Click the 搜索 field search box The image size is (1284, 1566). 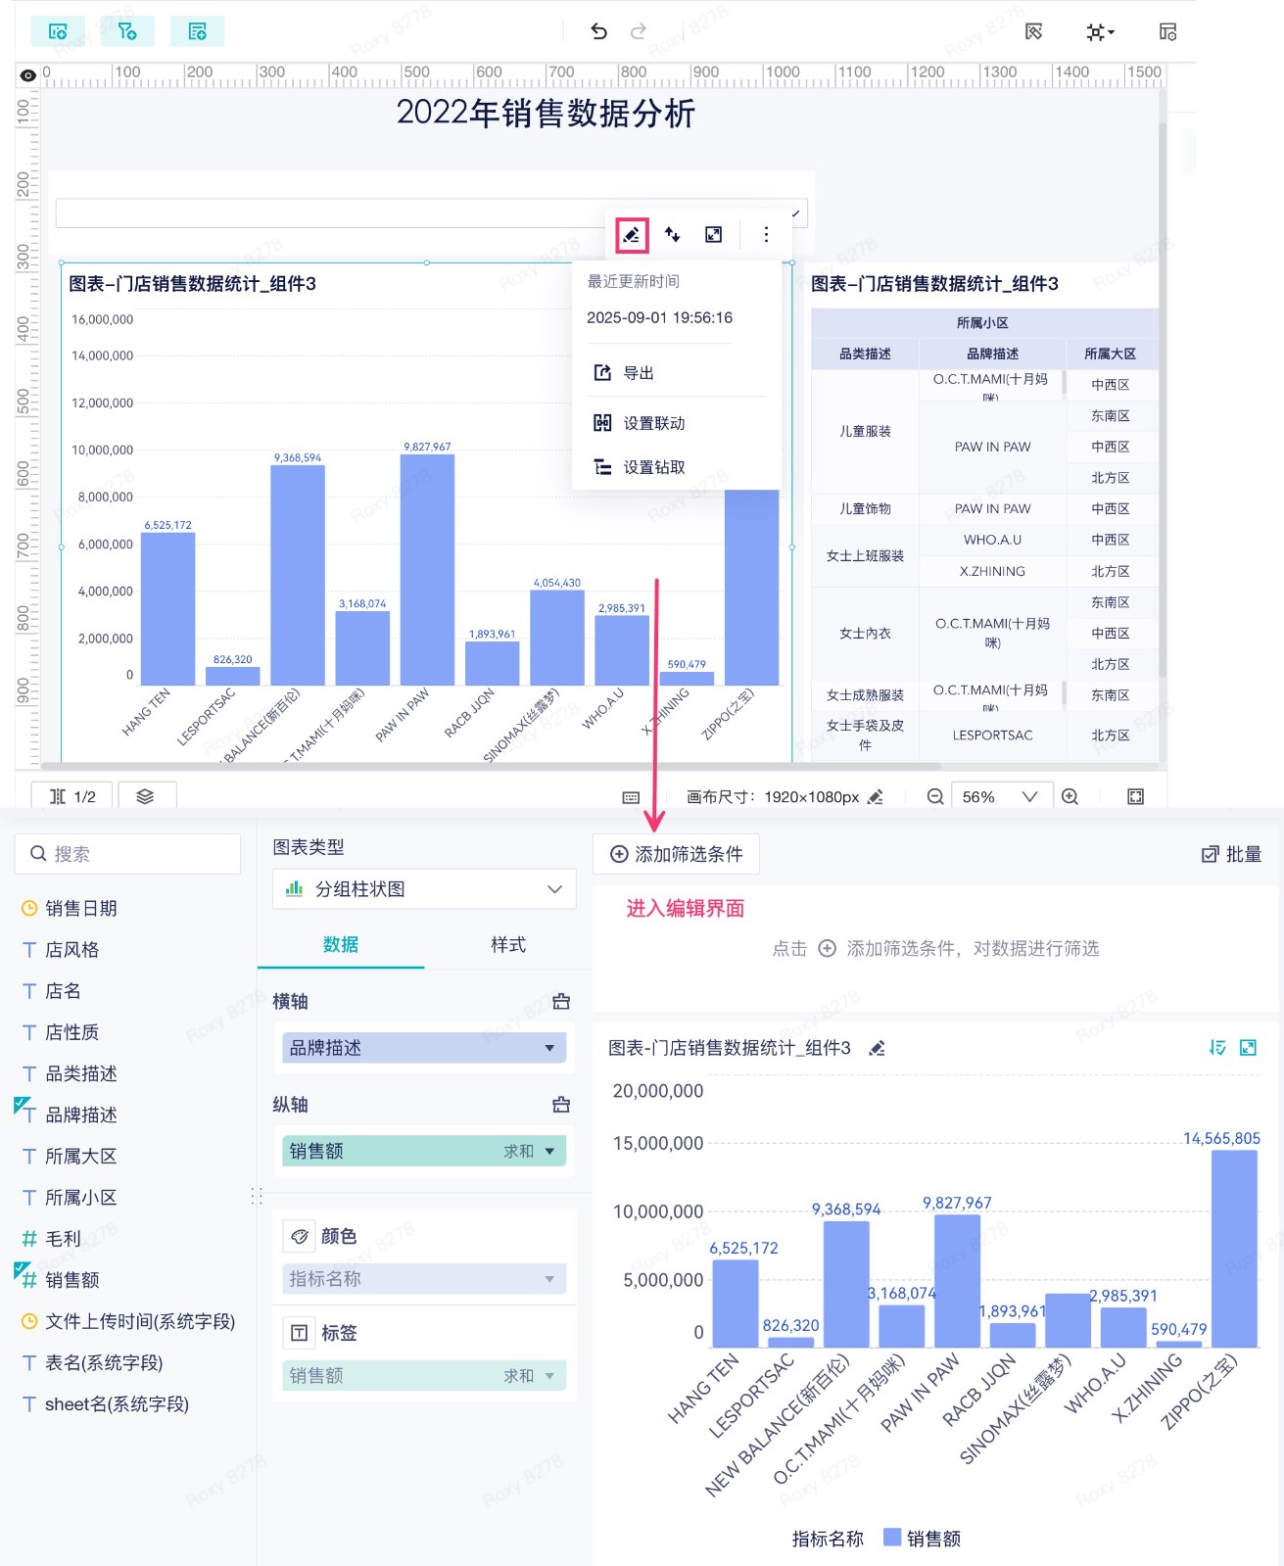[127, 854]
